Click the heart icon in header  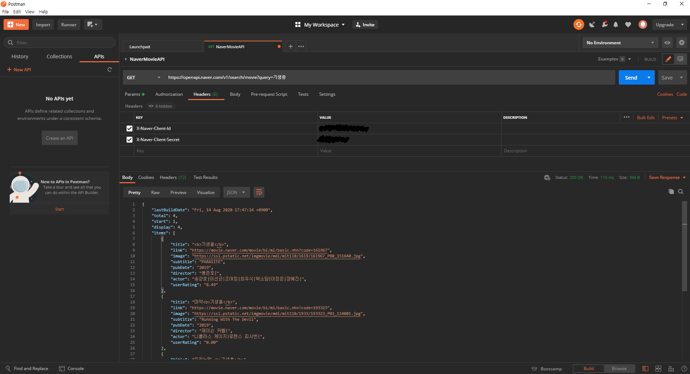coord(628,24)
